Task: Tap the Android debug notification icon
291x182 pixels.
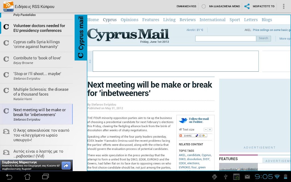Action: [215, 177]
